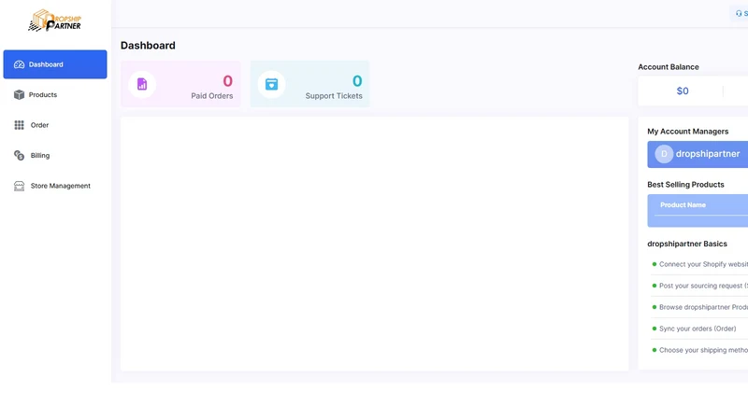Open the Dashboard menu item
The width and height of the screenshot is (748, 420).
pos(55,64)
